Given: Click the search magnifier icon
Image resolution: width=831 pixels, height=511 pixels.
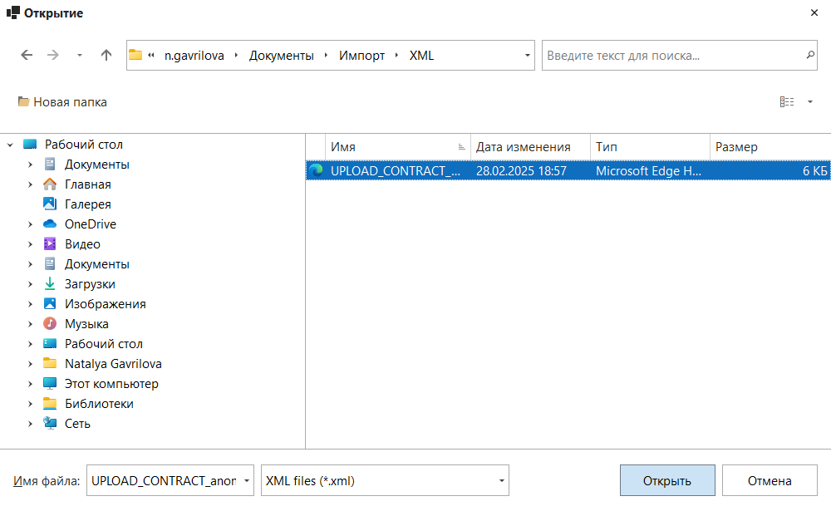Looking at the screenshot, I should click(810, 56).
